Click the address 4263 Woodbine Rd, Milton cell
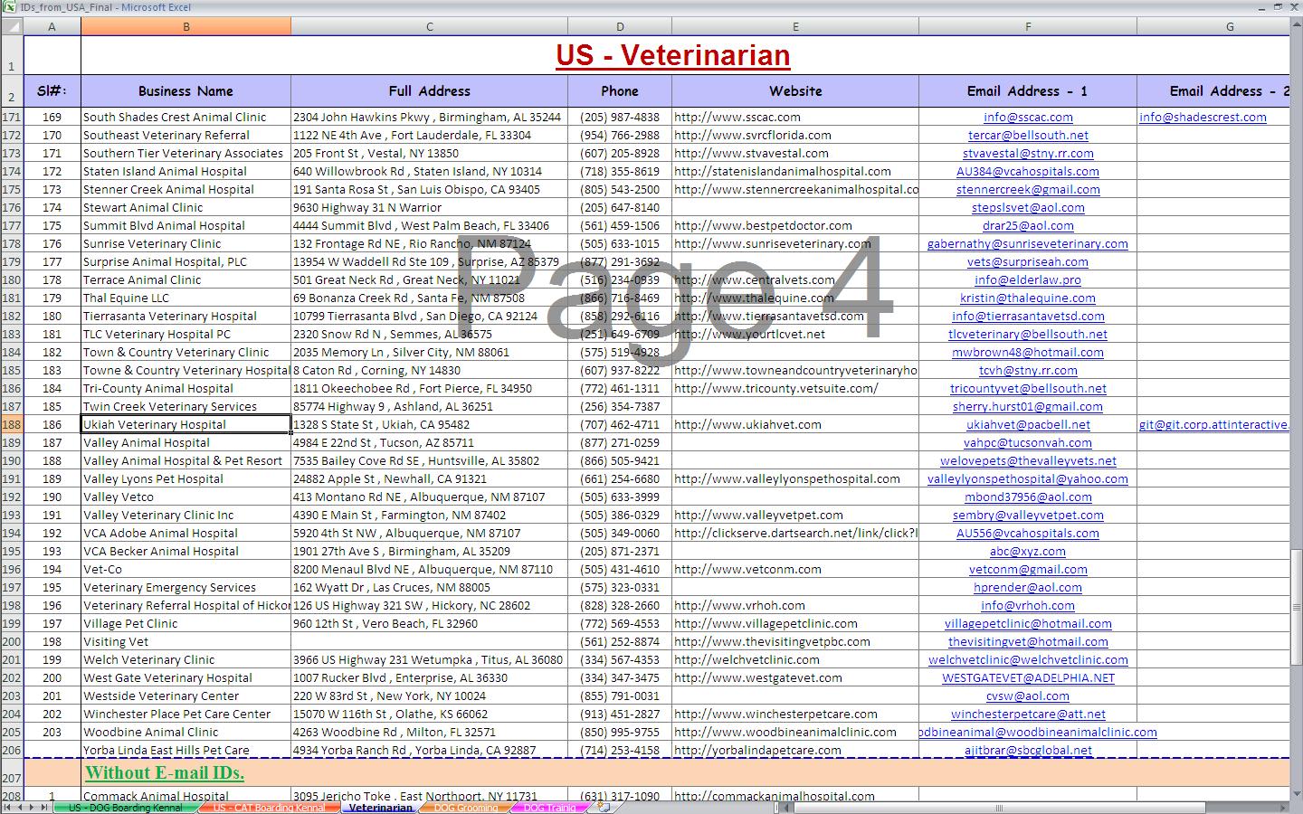This screenshot has height=814, width=1303. (429, 732)
